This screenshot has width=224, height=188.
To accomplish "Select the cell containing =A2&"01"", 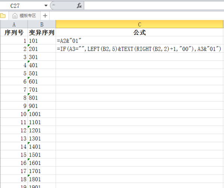I will click(139, 41).
